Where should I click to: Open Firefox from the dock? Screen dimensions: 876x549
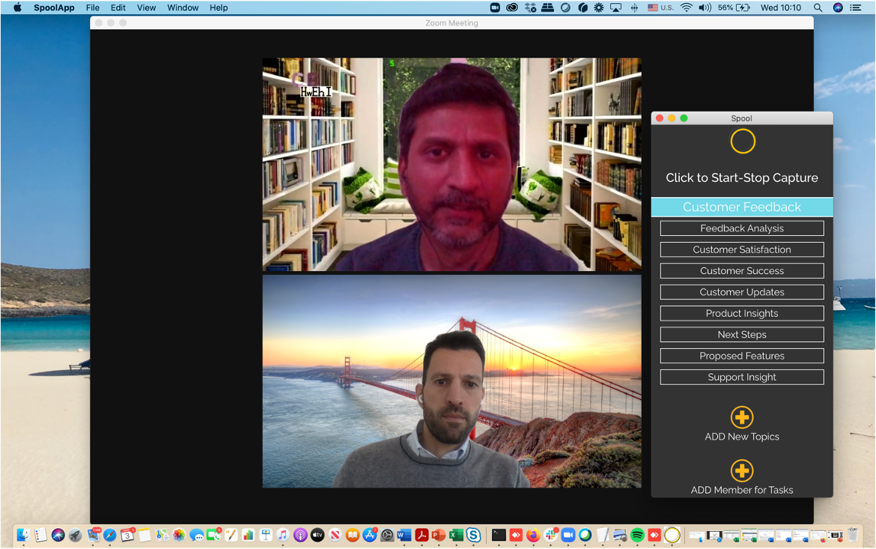(x=533, y=535)
